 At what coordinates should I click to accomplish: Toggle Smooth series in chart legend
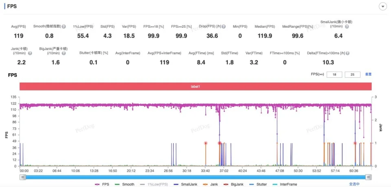(x=125, y=184)
